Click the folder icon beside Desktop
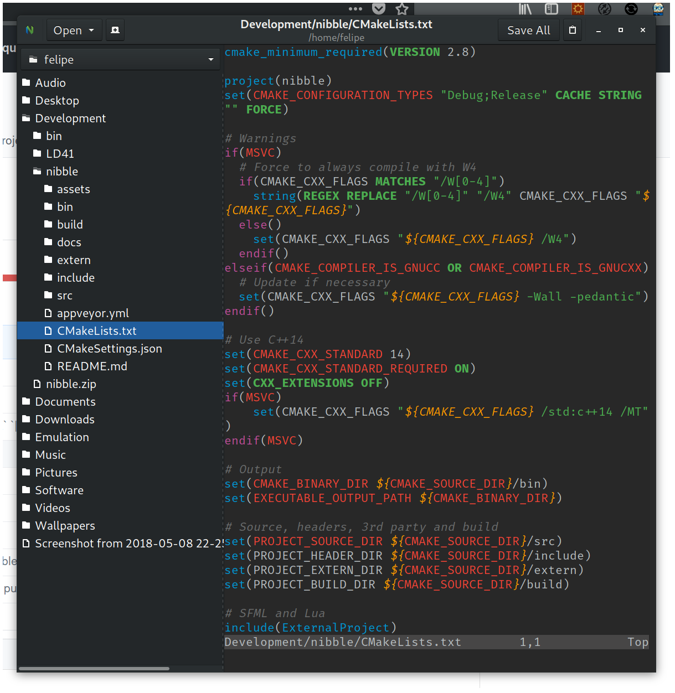Viewport: 675px width, 693px height. (x=26, y=101)
